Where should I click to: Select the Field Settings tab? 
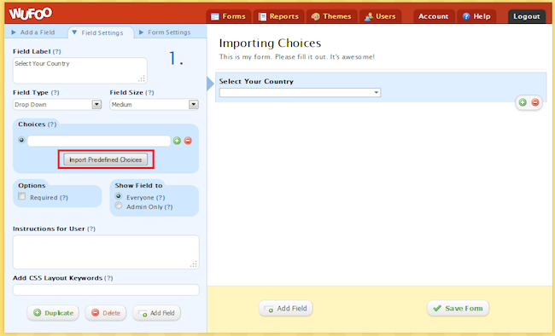[x=102, y=32]
